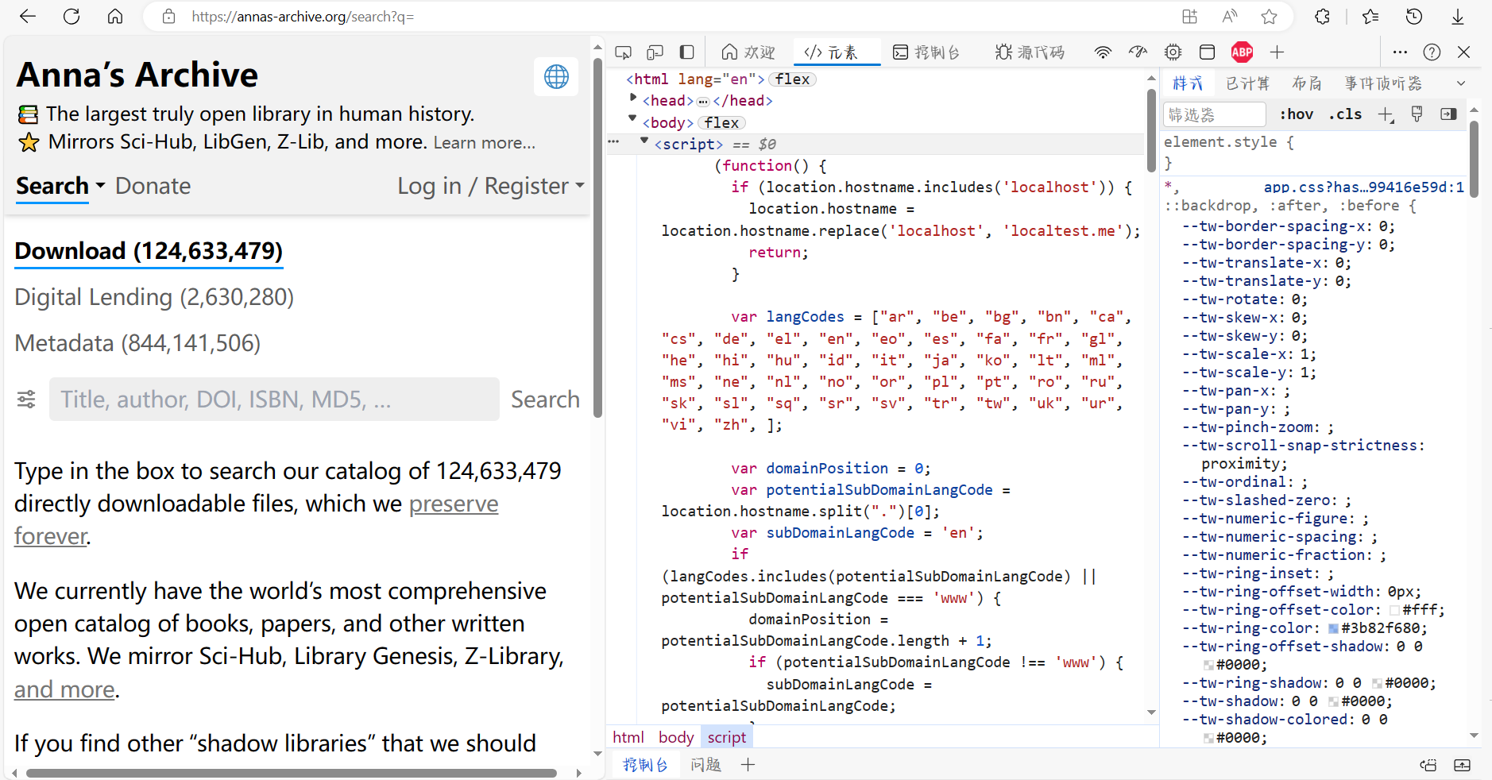Open the Application panel icon in DevTools
Screen dimensions: 1492x780
click(x=1207, y=52)
